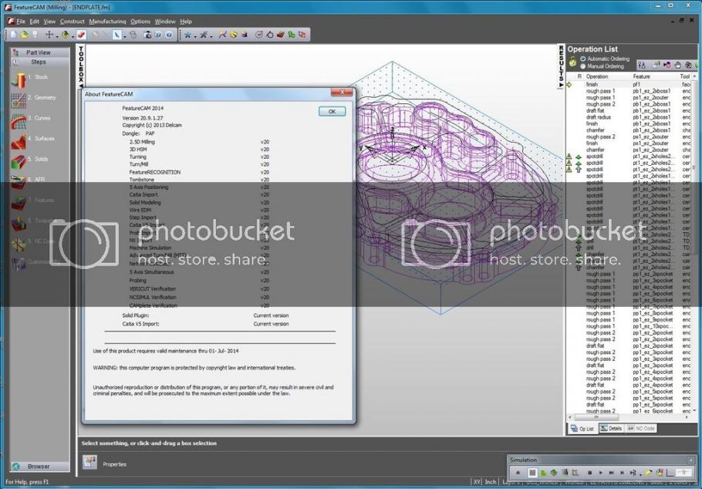Image resolution: width=702 pixels, height=489 pixels.
Task: Click the hand icon in Operation List toolbar
Action: click(677, 66)
